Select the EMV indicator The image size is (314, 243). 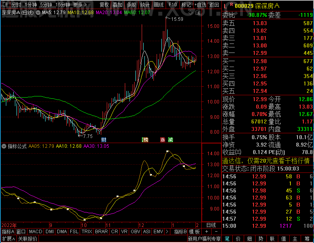(158, 232)
